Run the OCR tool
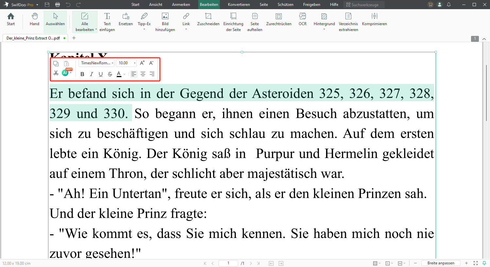 click(303, 19)
